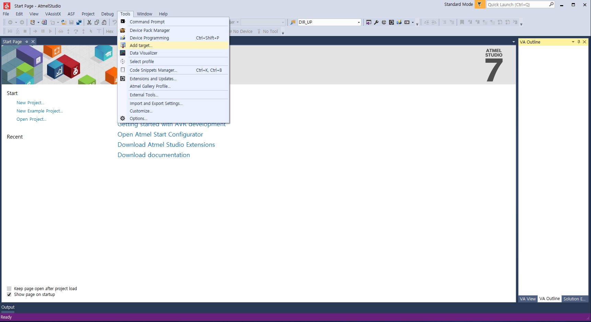Open the DIR_UP find combo box dropdown
Viewport: 591px width, 322px height.
pyautogui.click(x=359, y=22)
